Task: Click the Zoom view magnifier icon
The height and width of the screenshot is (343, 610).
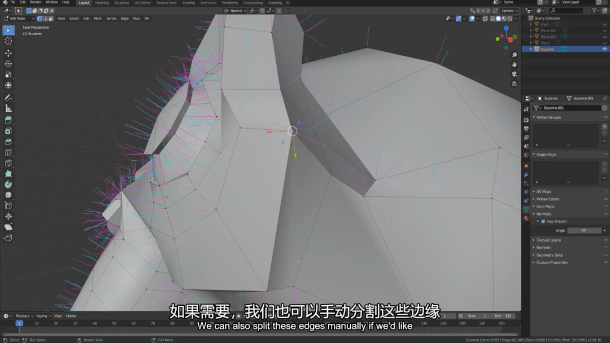Action: click(x=515, y=55)
